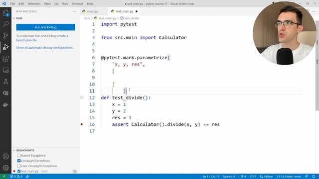Open the Docker whale view
Image resolution: width=319 pixels, height=179 pixels.
5,105
